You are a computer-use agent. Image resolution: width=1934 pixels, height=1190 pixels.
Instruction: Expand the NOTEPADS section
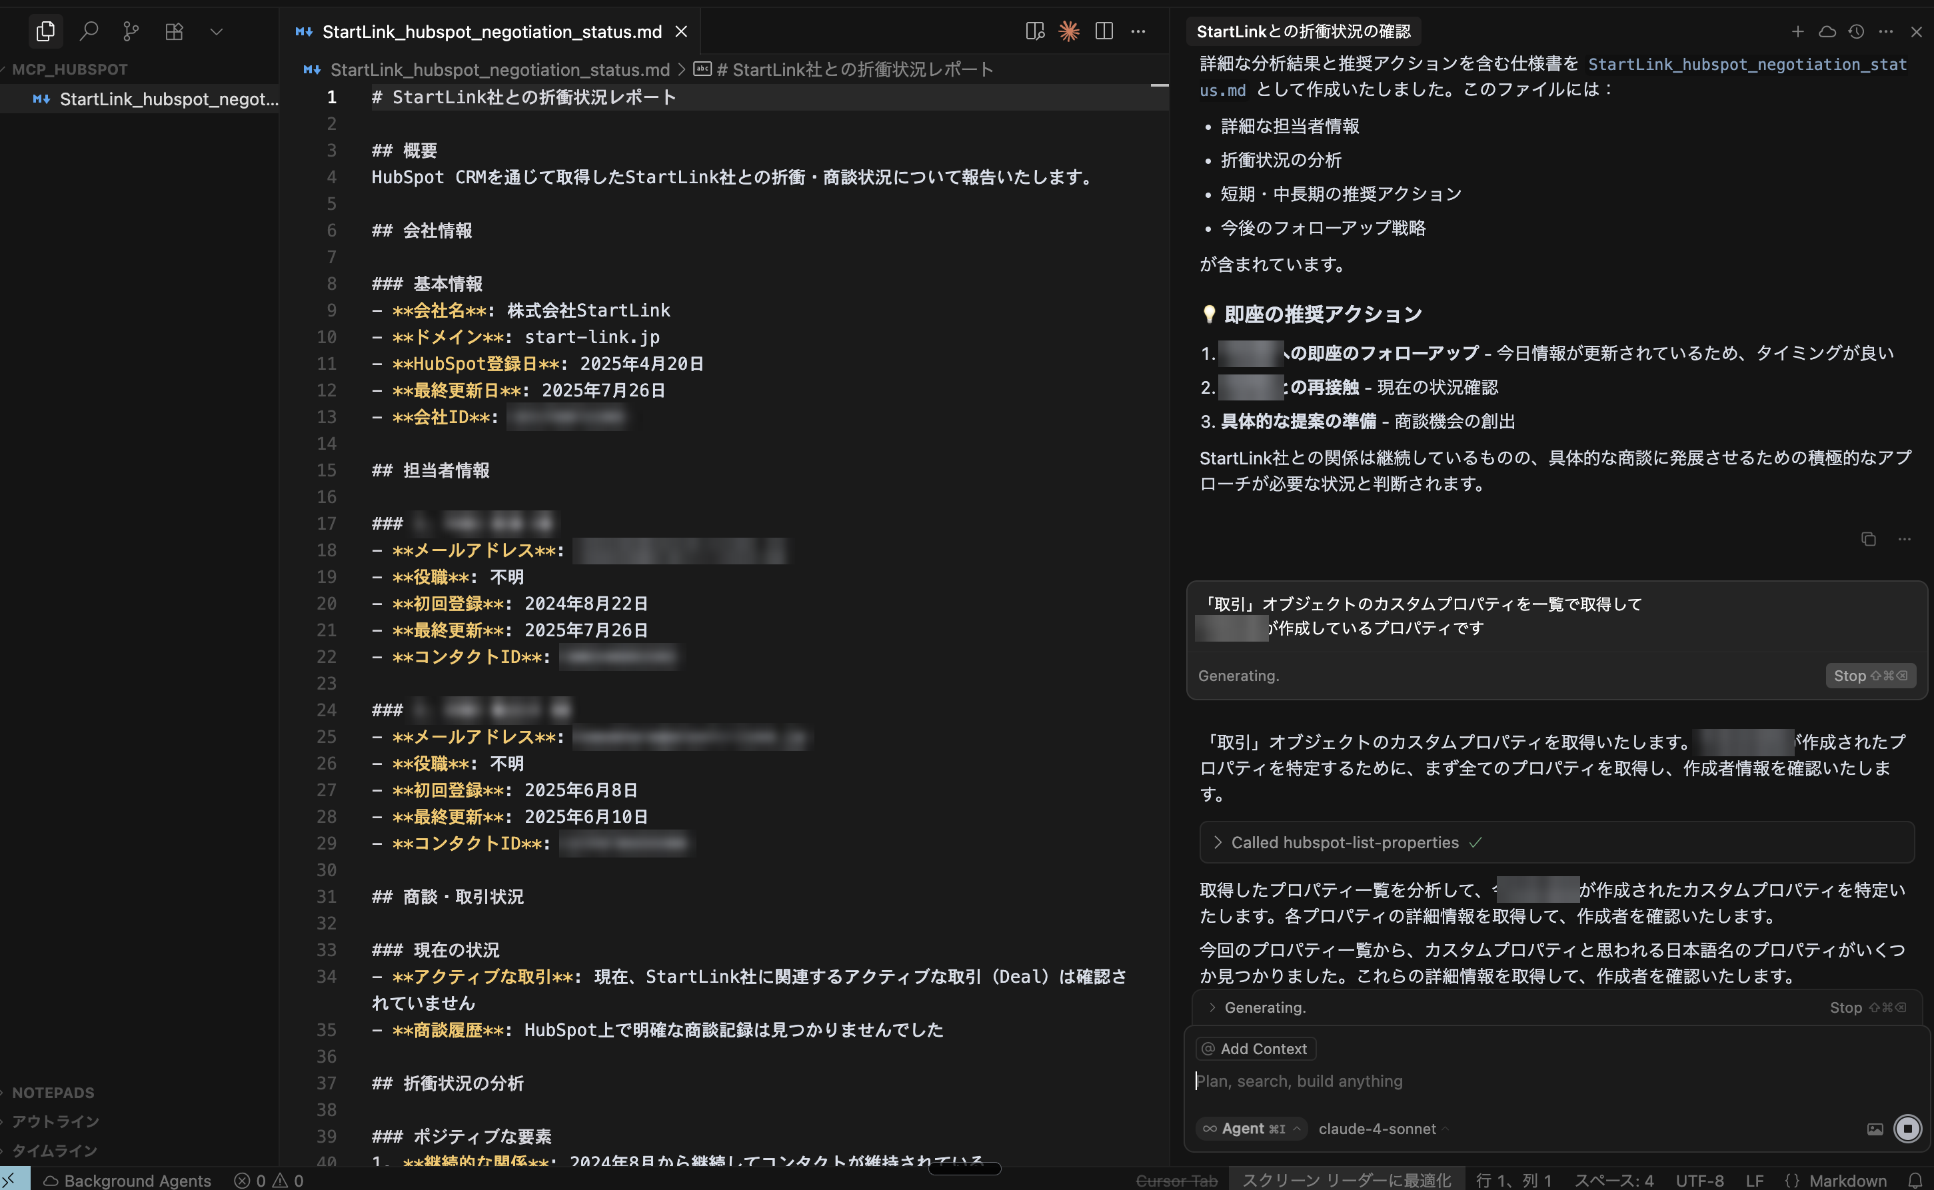coord(53,1093)
